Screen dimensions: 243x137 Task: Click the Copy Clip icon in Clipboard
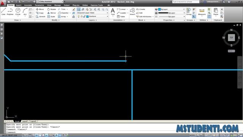click(x=222, y=13)
